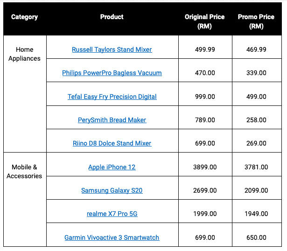Click the Category column header

pyautogui.click(x=25, y=17)
